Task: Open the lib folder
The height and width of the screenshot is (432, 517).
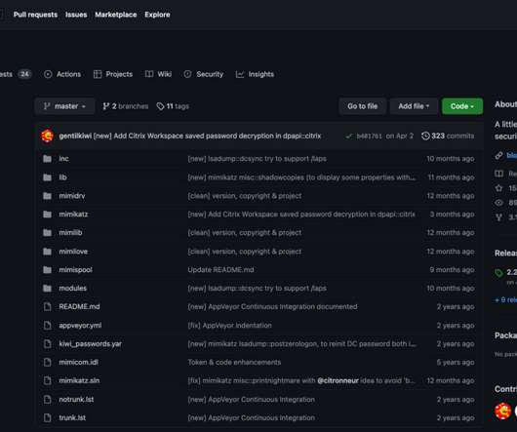Action: (x=62, y=177)
